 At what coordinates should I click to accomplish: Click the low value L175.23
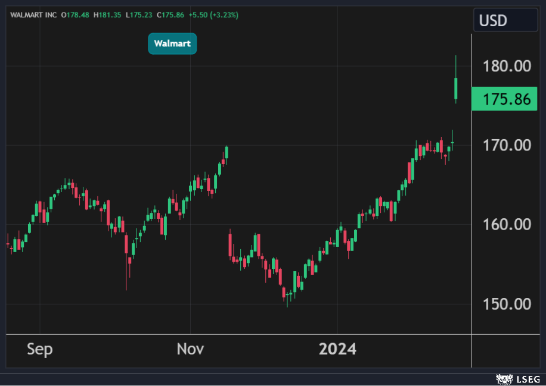[139, 15]
